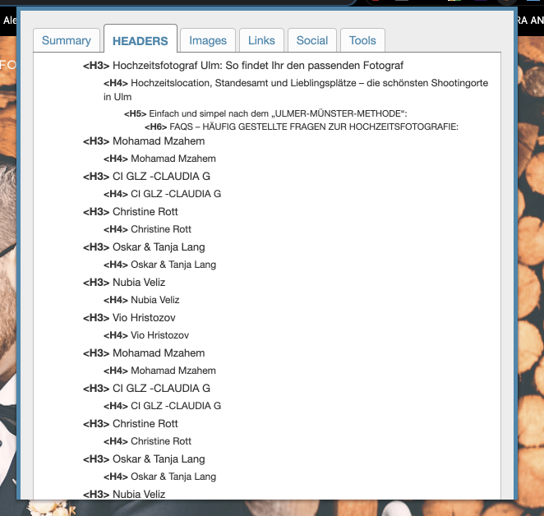Viewport: 544px width, 516px height.
Task: Click the first H4 'Christine Rott' entry
Action: pyautogui.click(x=147, y=229)
